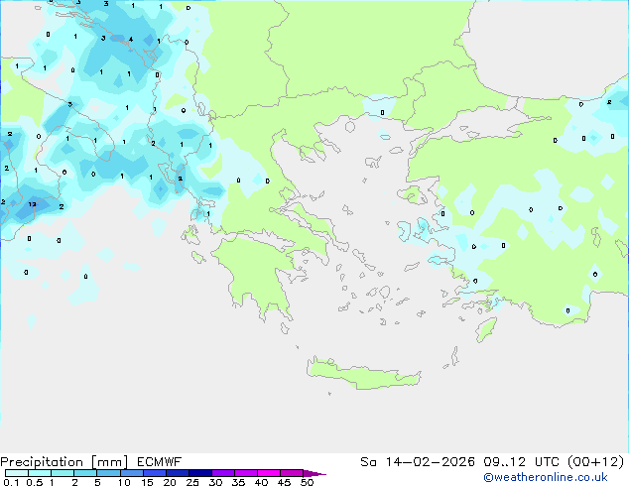The height and width of the screenshot is (486, 629).
Task: Click the legend label '0.1'
Action: coord(11,482)
